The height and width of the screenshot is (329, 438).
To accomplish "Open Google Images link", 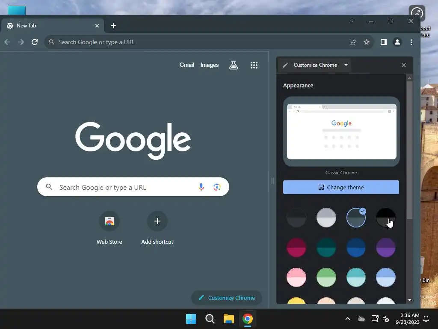I will (x=210, y=65).
